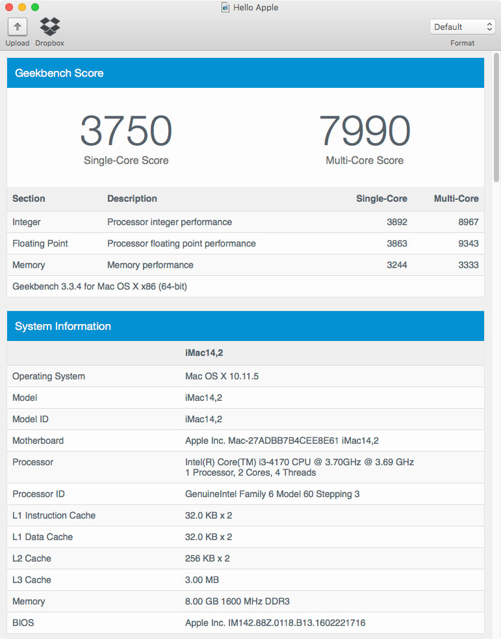Click the Single-Core Score caption
Viewport: 501px width, 639px height.
pos(126,160)
